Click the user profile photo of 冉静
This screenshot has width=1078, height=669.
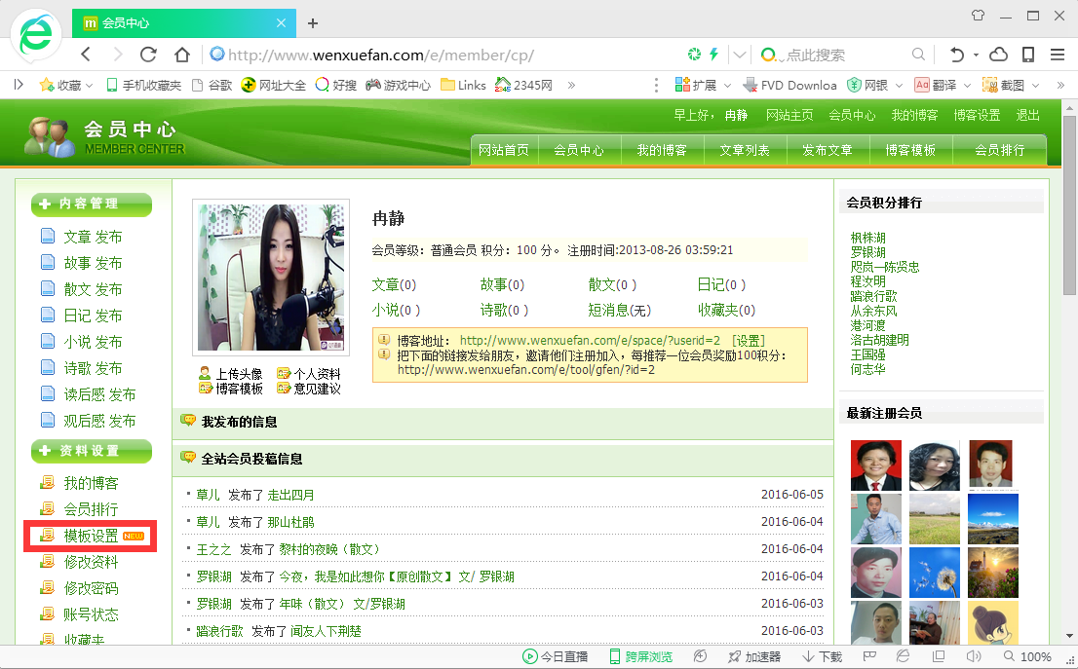click(270, 277)
